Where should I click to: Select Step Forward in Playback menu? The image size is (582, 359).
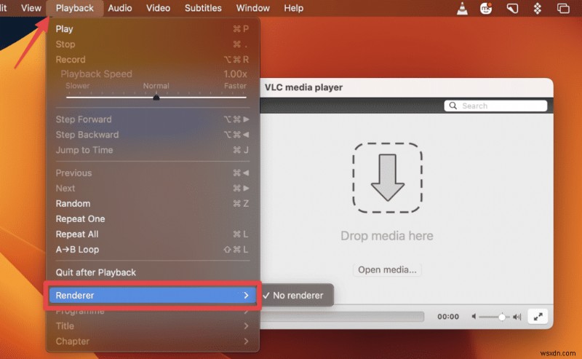coord(152,119)
